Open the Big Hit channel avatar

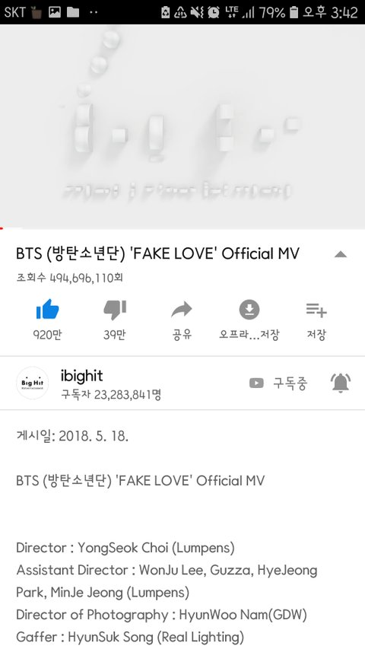(32, 383)
